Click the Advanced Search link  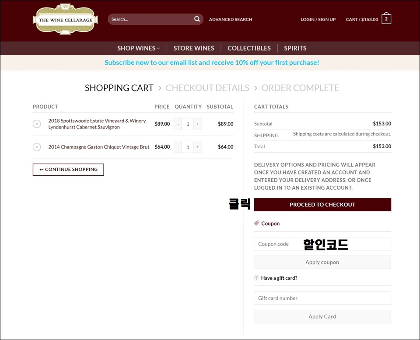231,19
